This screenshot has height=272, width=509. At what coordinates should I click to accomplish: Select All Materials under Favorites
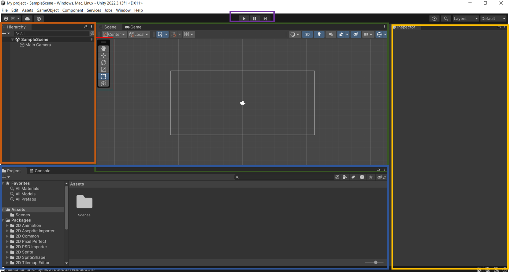pyautogui.click(x=27, y=189)
